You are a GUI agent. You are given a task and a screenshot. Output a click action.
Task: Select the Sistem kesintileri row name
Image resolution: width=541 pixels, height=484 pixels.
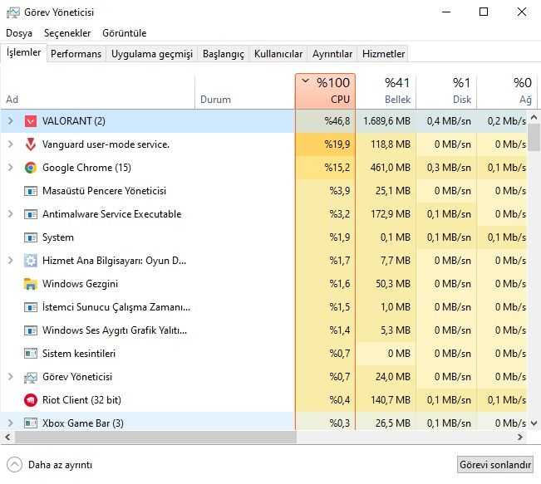(79, 354)
